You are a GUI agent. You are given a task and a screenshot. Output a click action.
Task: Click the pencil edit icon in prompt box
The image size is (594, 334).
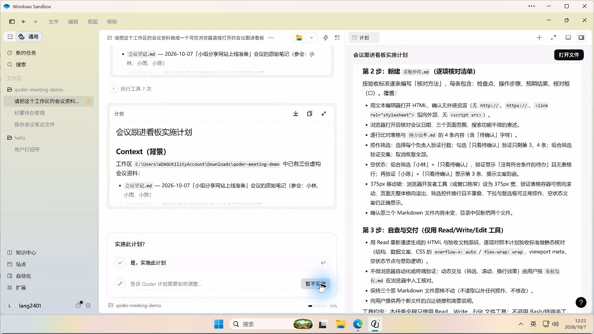pyautogui.click(x=120, y=284)
